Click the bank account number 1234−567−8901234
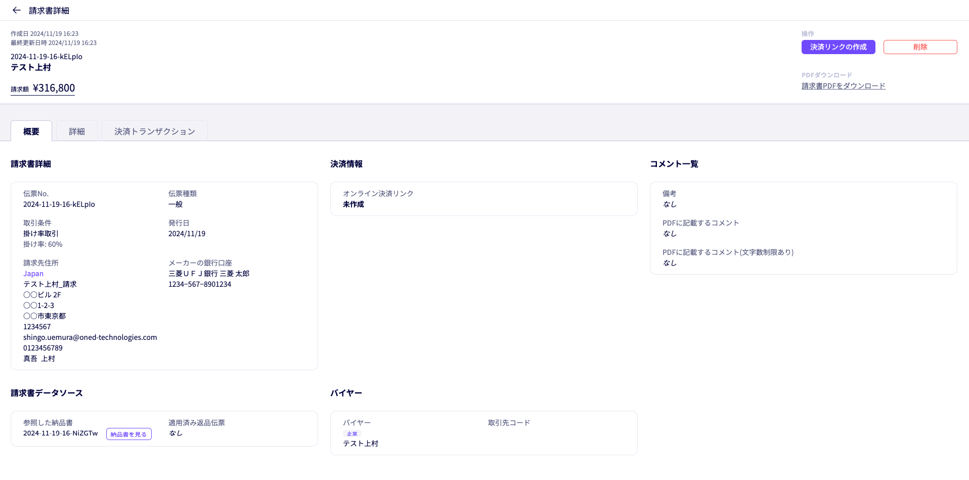The width and height of the screenshot is (969, 480). (x=200, y=284)
